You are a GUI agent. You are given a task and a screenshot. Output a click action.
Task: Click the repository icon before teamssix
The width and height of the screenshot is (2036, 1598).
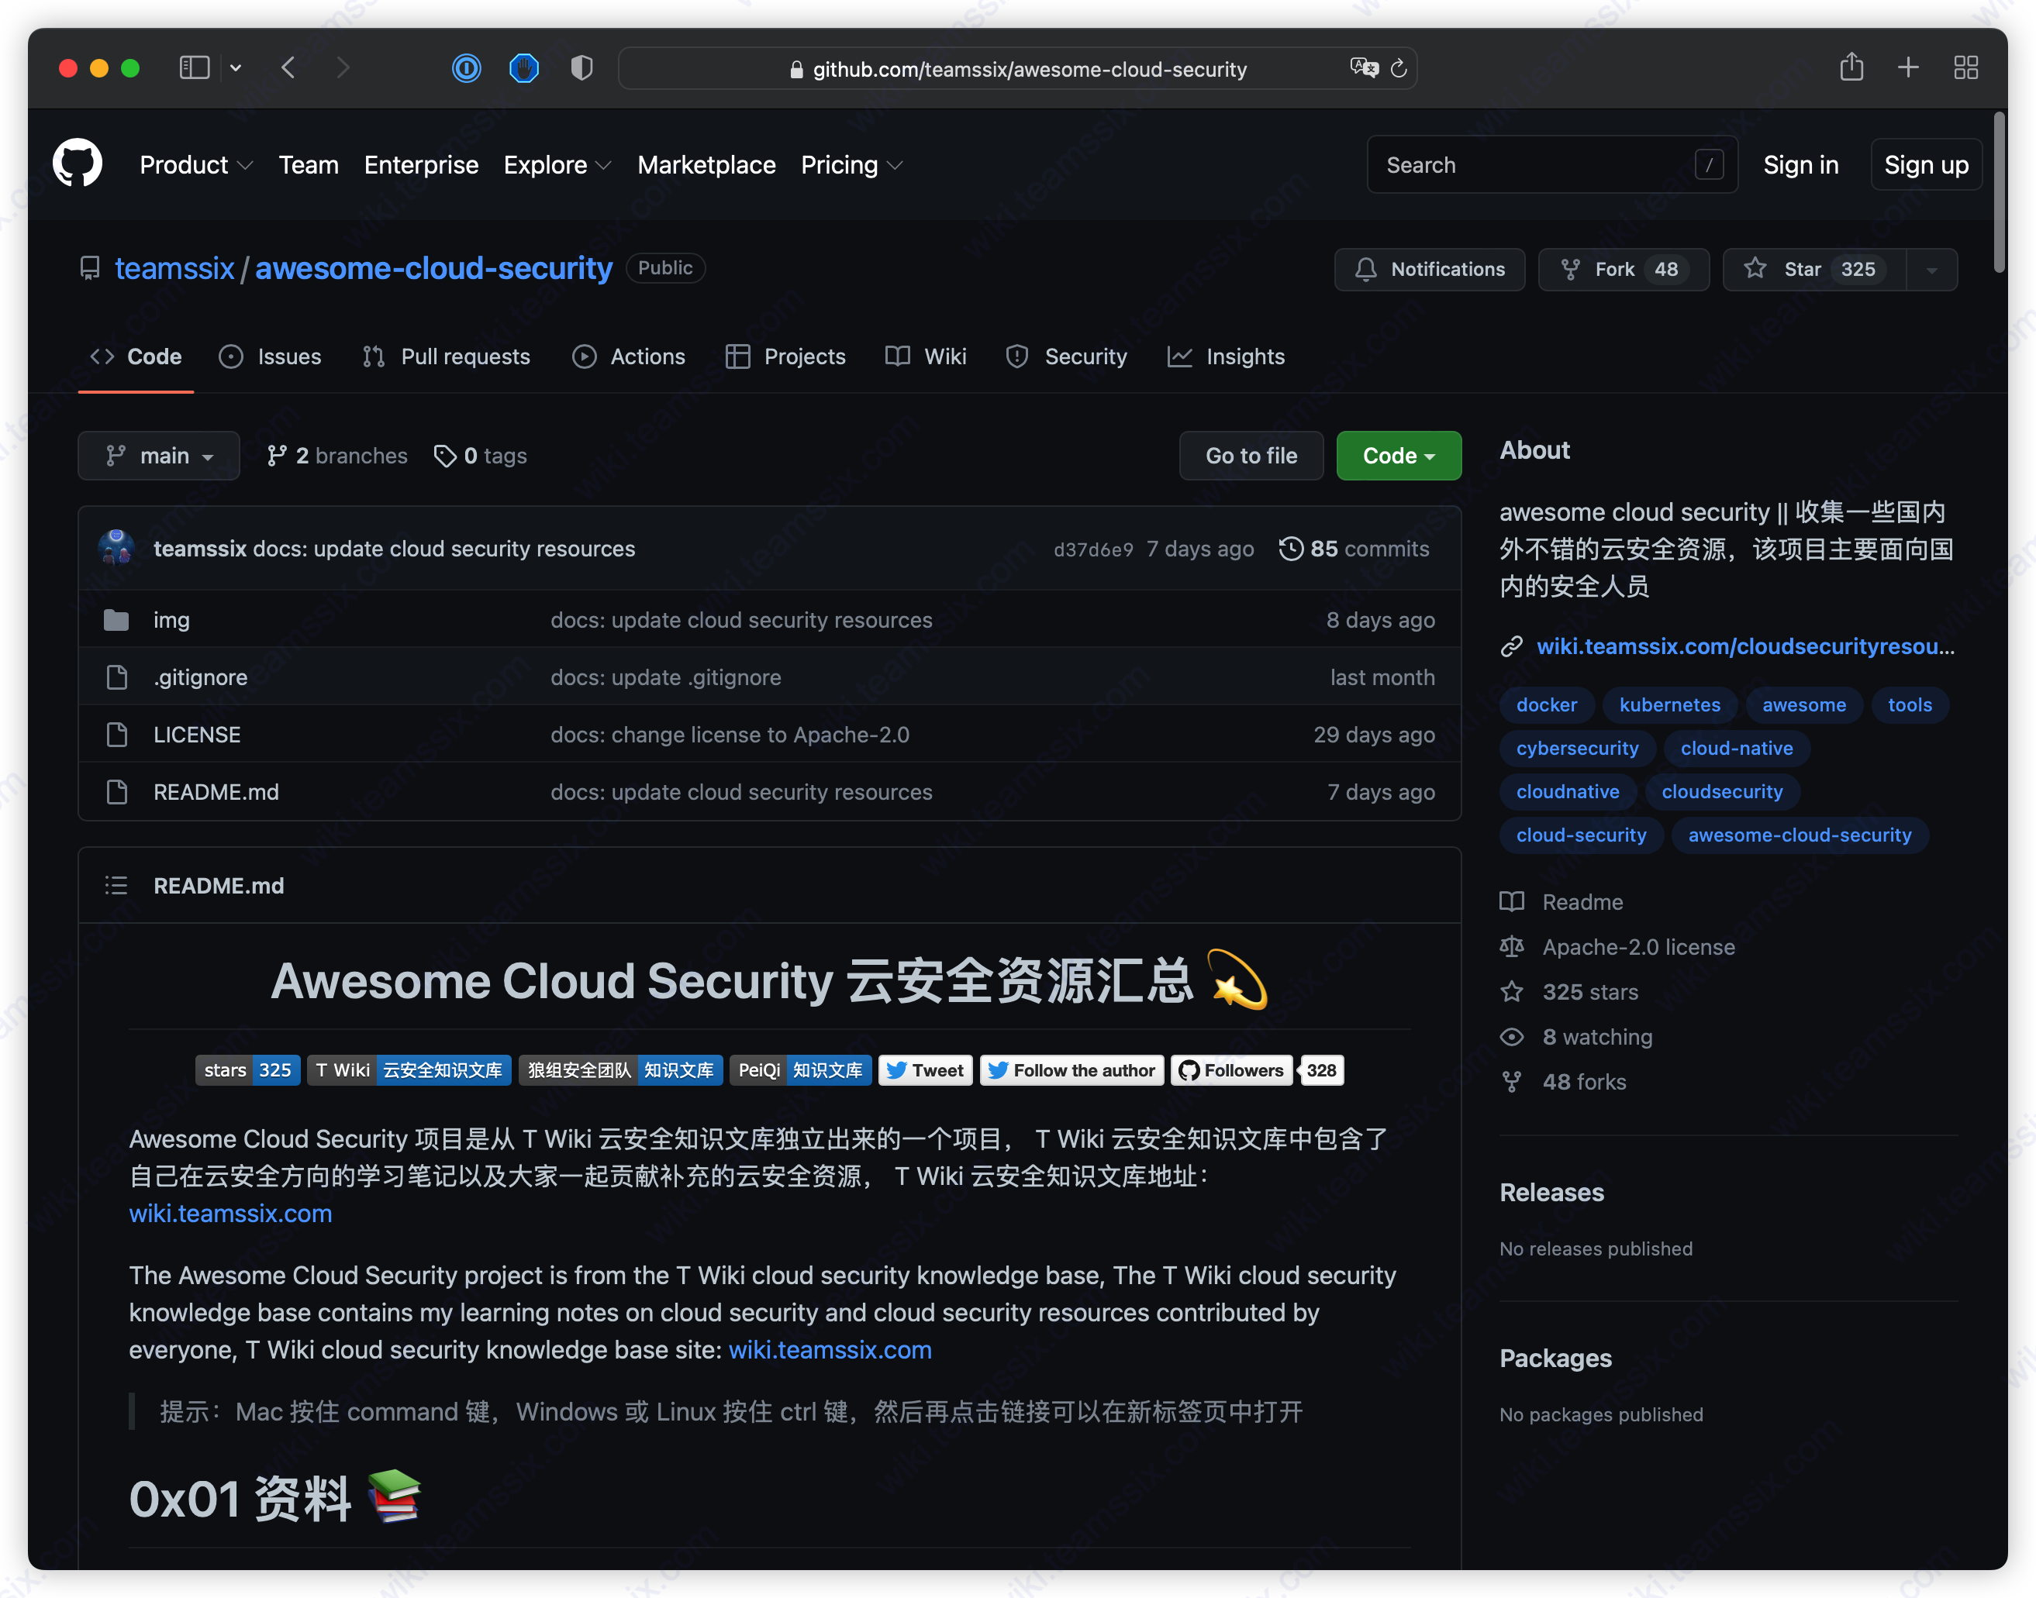(90, 268)
